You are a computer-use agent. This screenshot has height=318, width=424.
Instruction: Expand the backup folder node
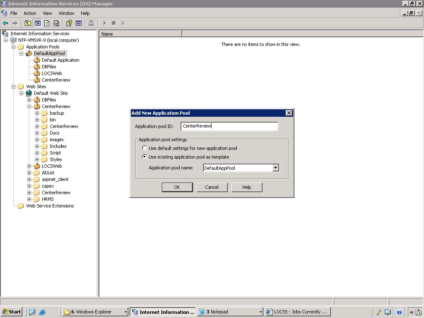(x=37, y=113)
